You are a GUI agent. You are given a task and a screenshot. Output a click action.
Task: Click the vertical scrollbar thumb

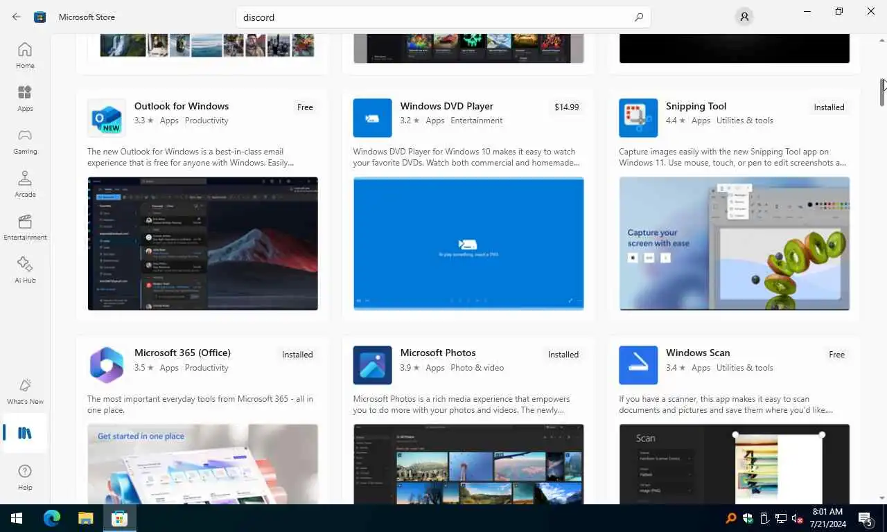pos(882,92)
